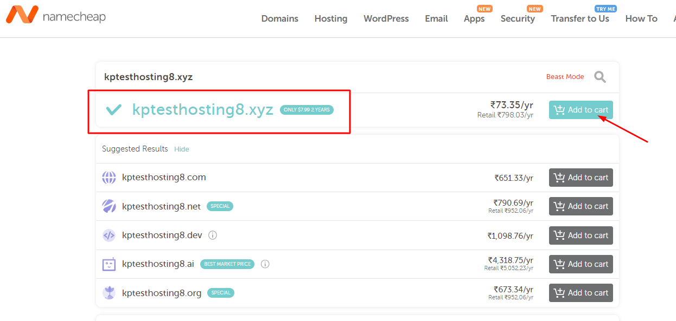This screenshot has height=321, width=676.
Task: Click the info icon next to kptesthosting8.dev
Action: pos(213,235)
